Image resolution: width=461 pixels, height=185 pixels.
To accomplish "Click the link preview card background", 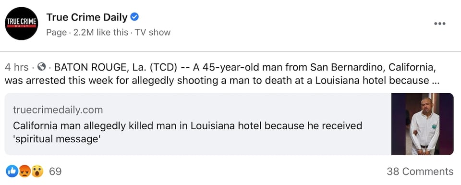I will (x=198, y=124).
